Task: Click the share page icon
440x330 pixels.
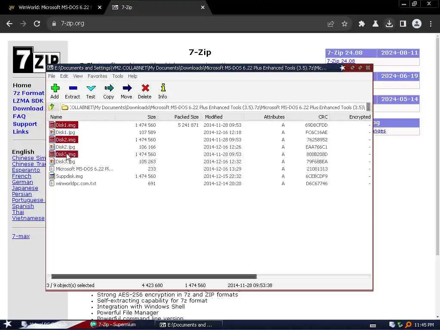Action: click(331, 24)
